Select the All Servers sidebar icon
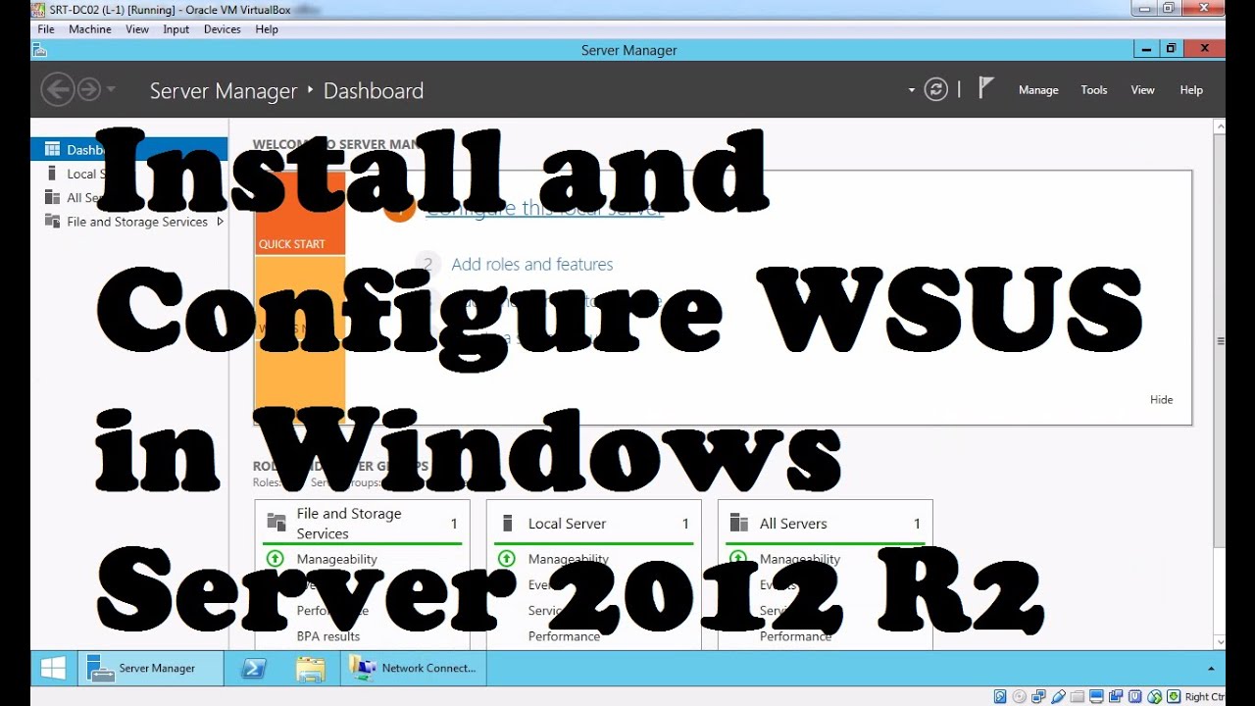This screenshot has height=706, width=1255. [52, 197]
